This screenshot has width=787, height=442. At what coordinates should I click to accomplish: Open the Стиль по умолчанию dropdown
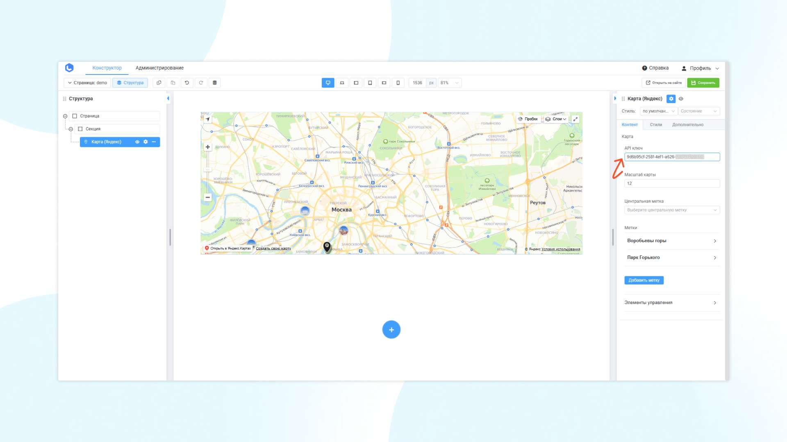[659, 111]
